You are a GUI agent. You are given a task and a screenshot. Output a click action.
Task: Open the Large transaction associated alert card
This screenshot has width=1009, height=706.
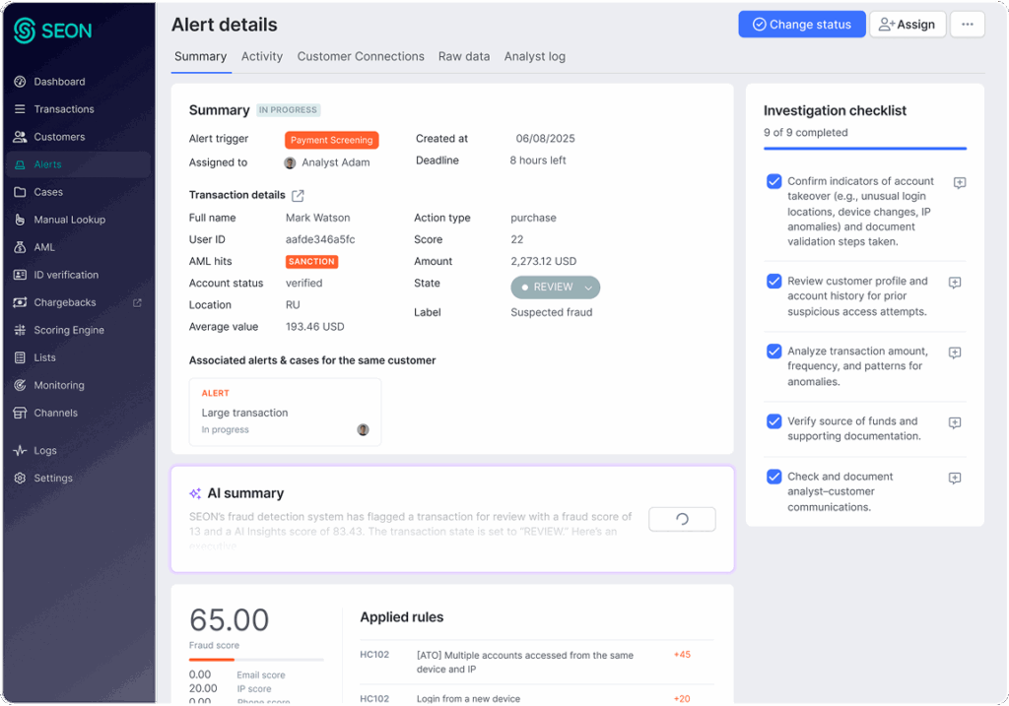coord(285,412)
